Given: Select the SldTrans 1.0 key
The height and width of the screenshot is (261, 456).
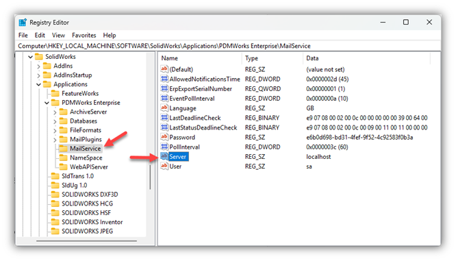Looking at the screenshot, I should point(77,176).
